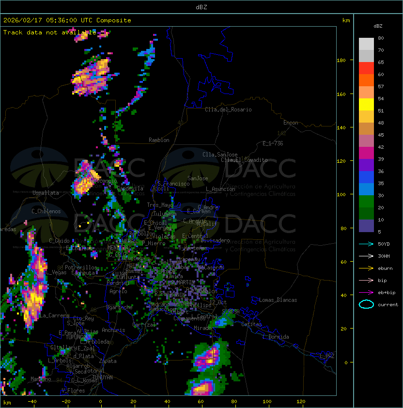Click the pink bip arrow legend icon
Screen dimensions: 403x408
(366, 281)
